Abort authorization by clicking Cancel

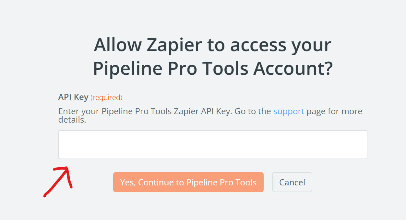(x=292, y=182)
